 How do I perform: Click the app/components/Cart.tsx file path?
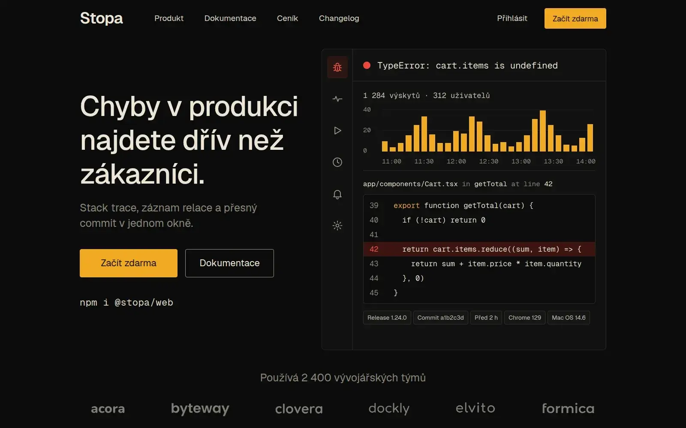(410, 184)
